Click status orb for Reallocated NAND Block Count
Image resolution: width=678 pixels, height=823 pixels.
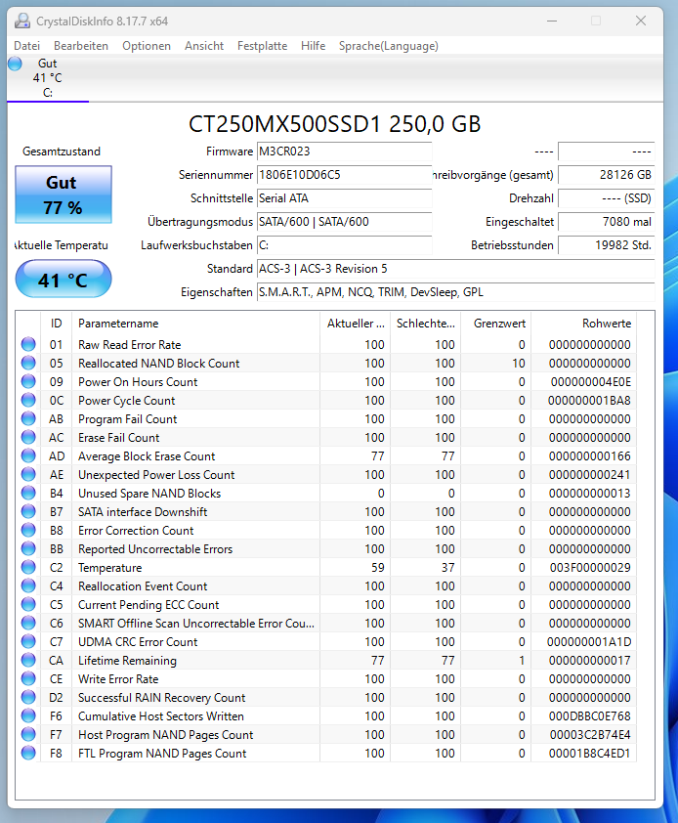[x=28, y=363]
